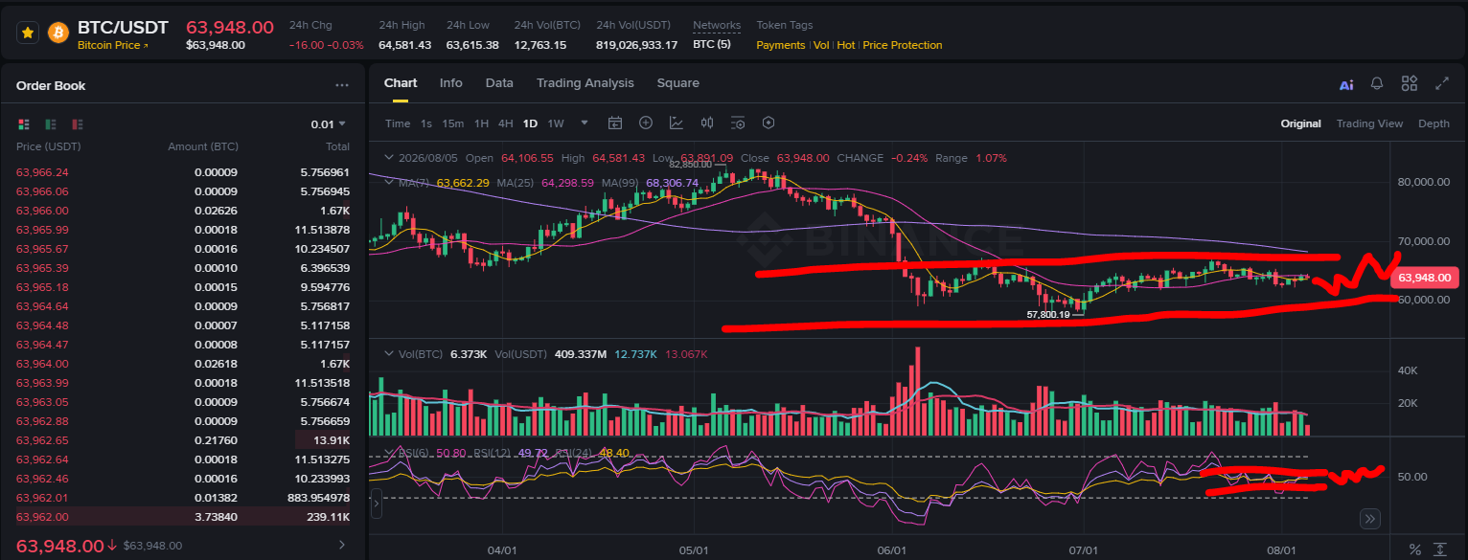This screenshot has height=560, width=1468.
Task: Open Order Book more options menu
Action: click(342, 85)
